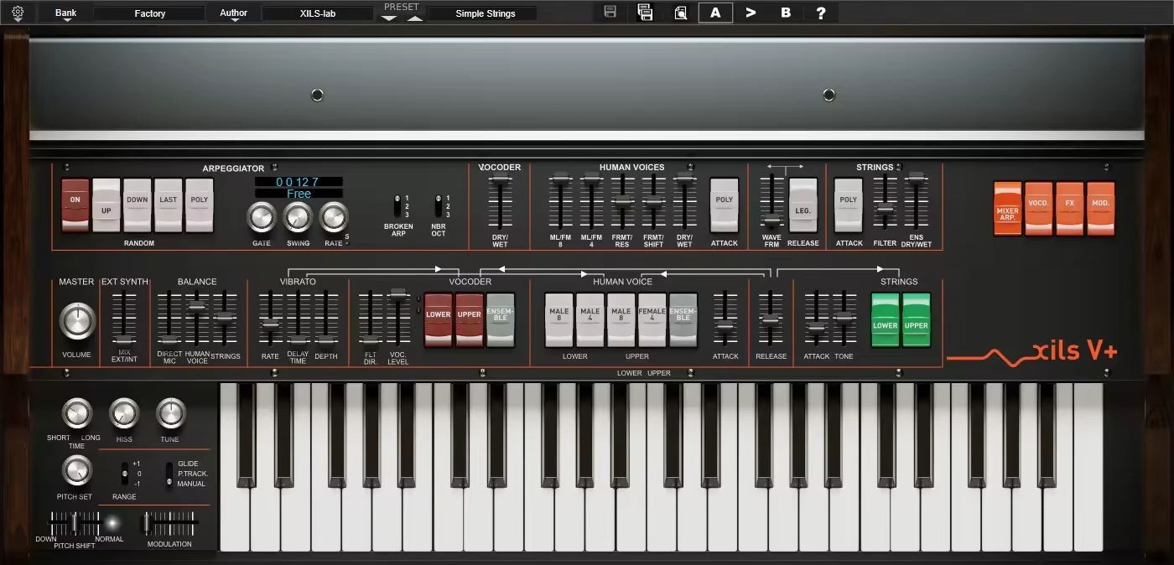Toggle the lower-section MALE 4 voice button
Image resolution: width=1174 pixels, height=565 pixels.
(x=590, y=319)
